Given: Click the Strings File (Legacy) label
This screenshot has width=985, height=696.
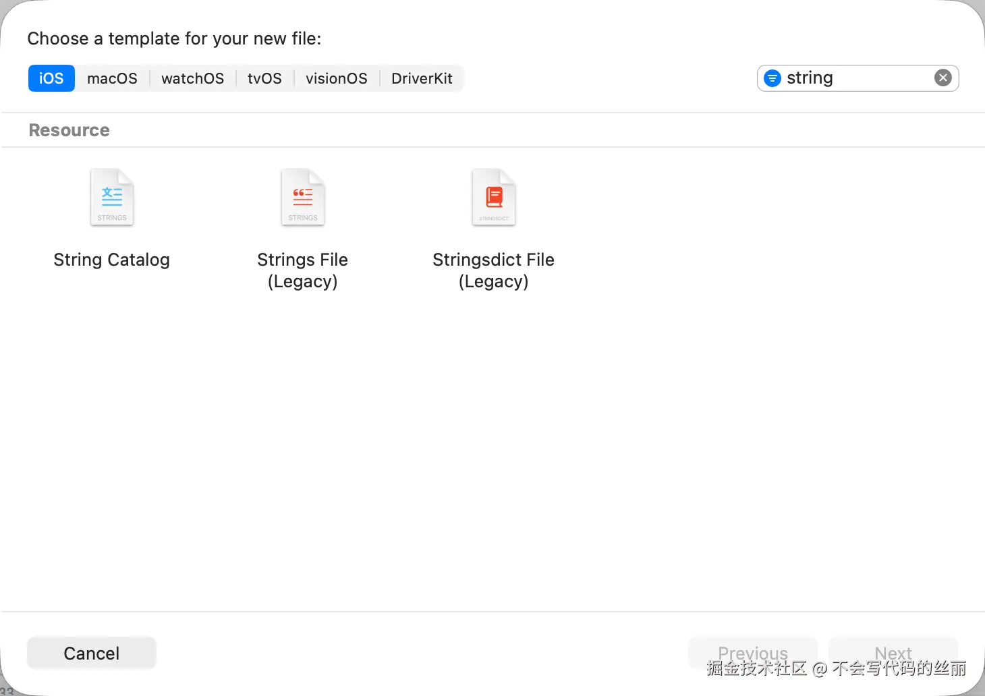Looking at the screenshot, I should pos(303,270).
